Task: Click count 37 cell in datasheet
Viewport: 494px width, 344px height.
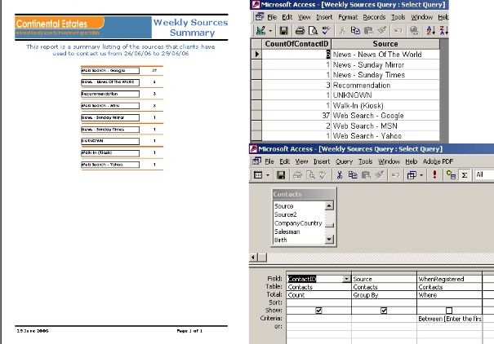Action: coord(296,116)
